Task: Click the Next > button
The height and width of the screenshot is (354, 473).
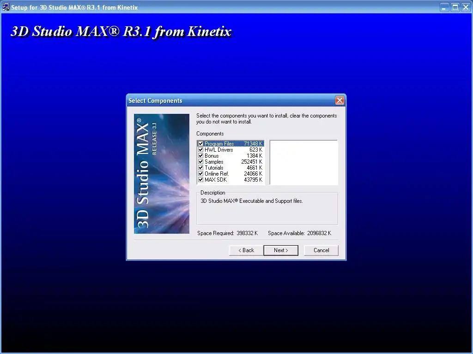Action: (281, 250)
